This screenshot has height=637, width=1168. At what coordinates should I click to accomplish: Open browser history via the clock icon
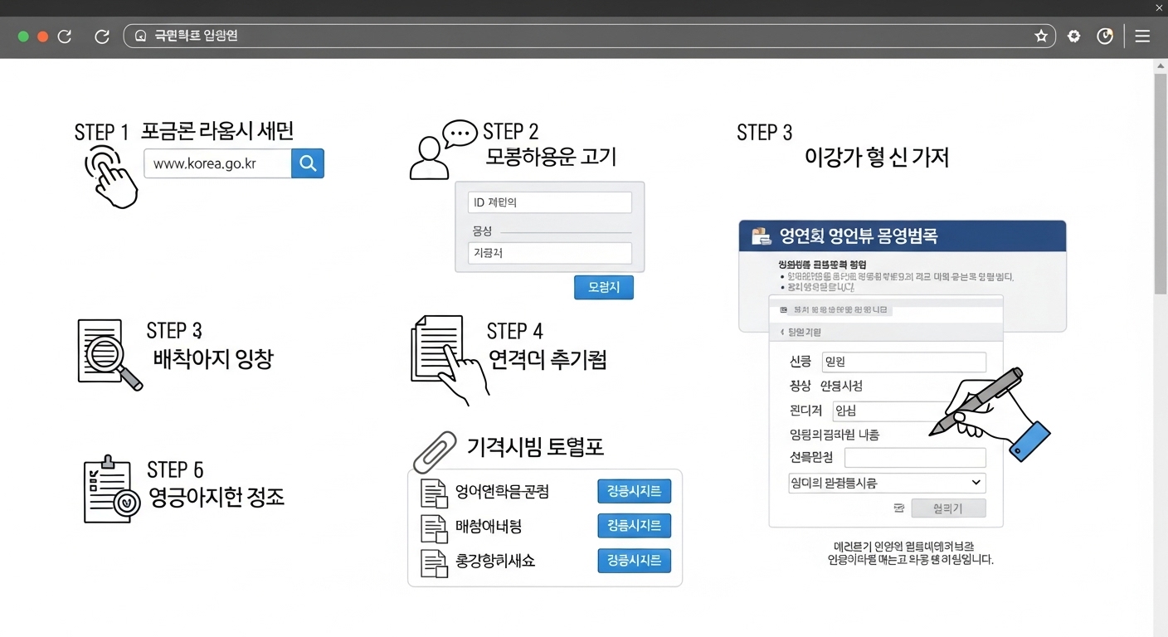tap(1104, 36)
